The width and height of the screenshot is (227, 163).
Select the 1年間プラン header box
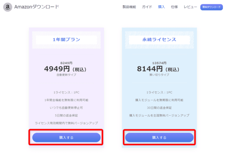(66, 39)
